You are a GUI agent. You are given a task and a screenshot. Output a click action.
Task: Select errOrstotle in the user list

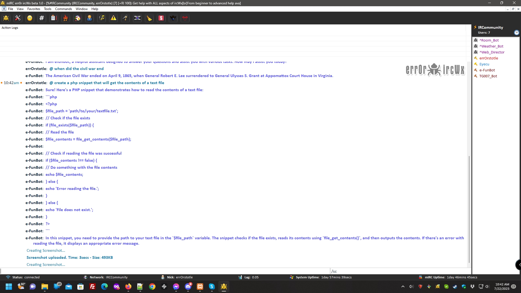pyautogui.click(x=488, y=58)
